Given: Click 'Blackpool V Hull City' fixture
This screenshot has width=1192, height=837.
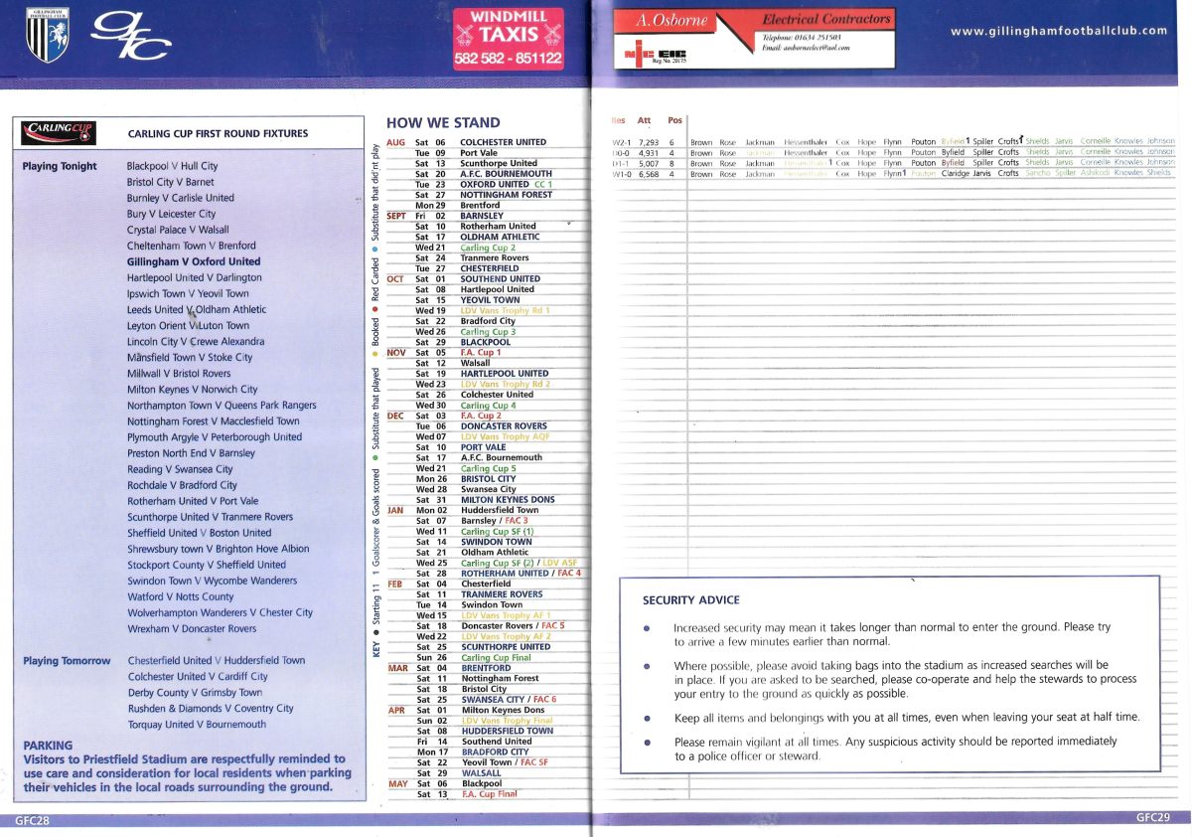Looking at the screenshot, I should tap(173, 166).
